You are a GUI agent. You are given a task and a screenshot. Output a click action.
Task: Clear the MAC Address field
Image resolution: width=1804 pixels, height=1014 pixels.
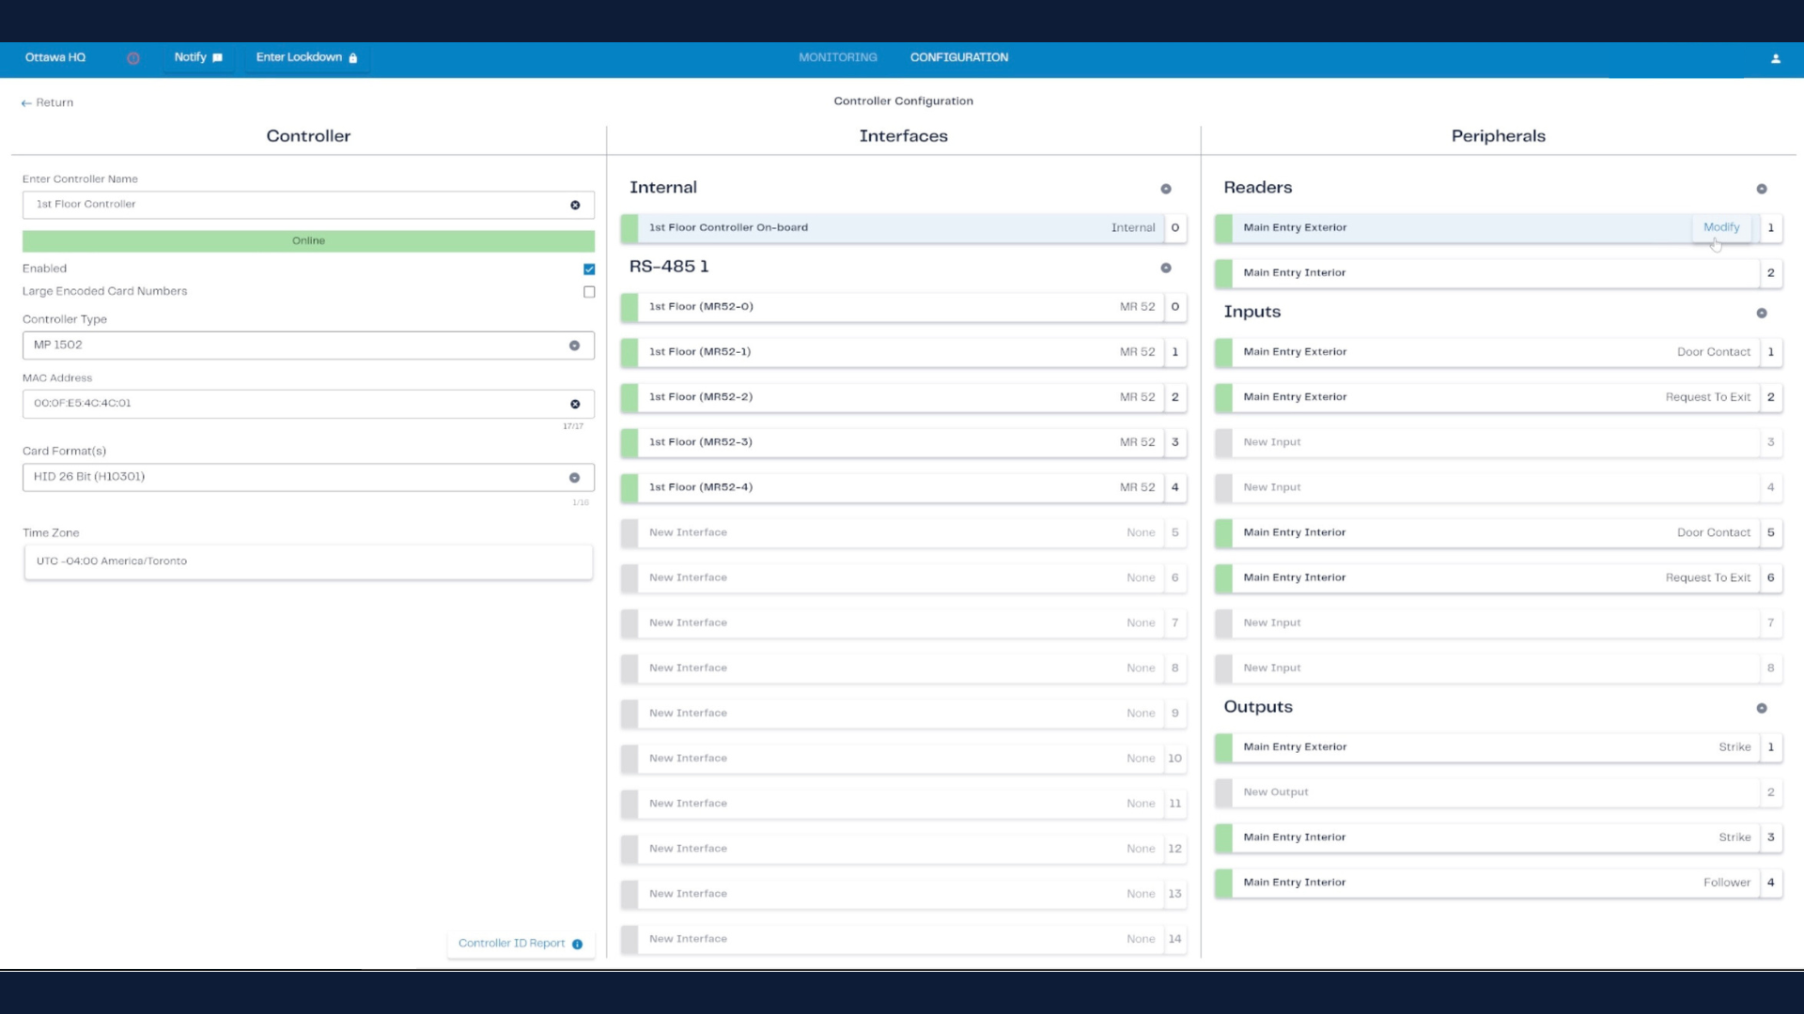click(x=575, y=404)
